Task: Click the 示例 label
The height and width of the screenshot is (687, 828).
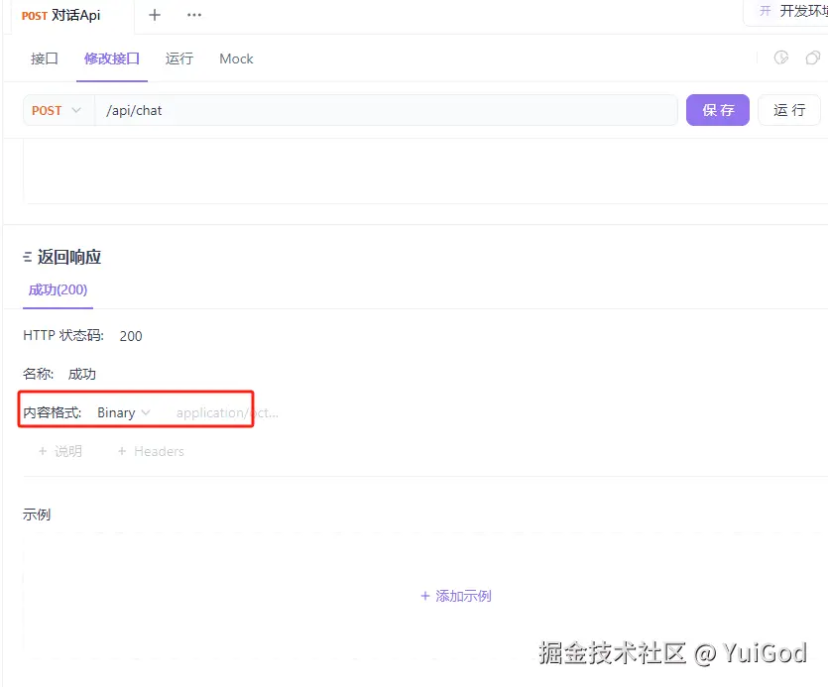Action: point(37,515)
